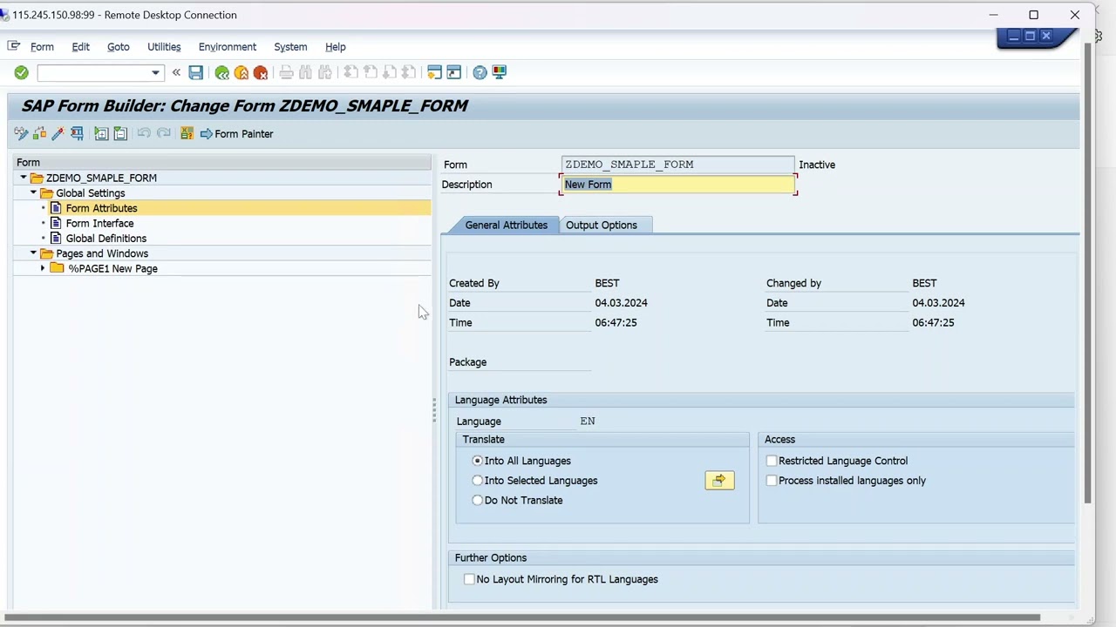This screenshot has height=627, width=1116.
Task: Open the System menu
Action: coord(290,47)
